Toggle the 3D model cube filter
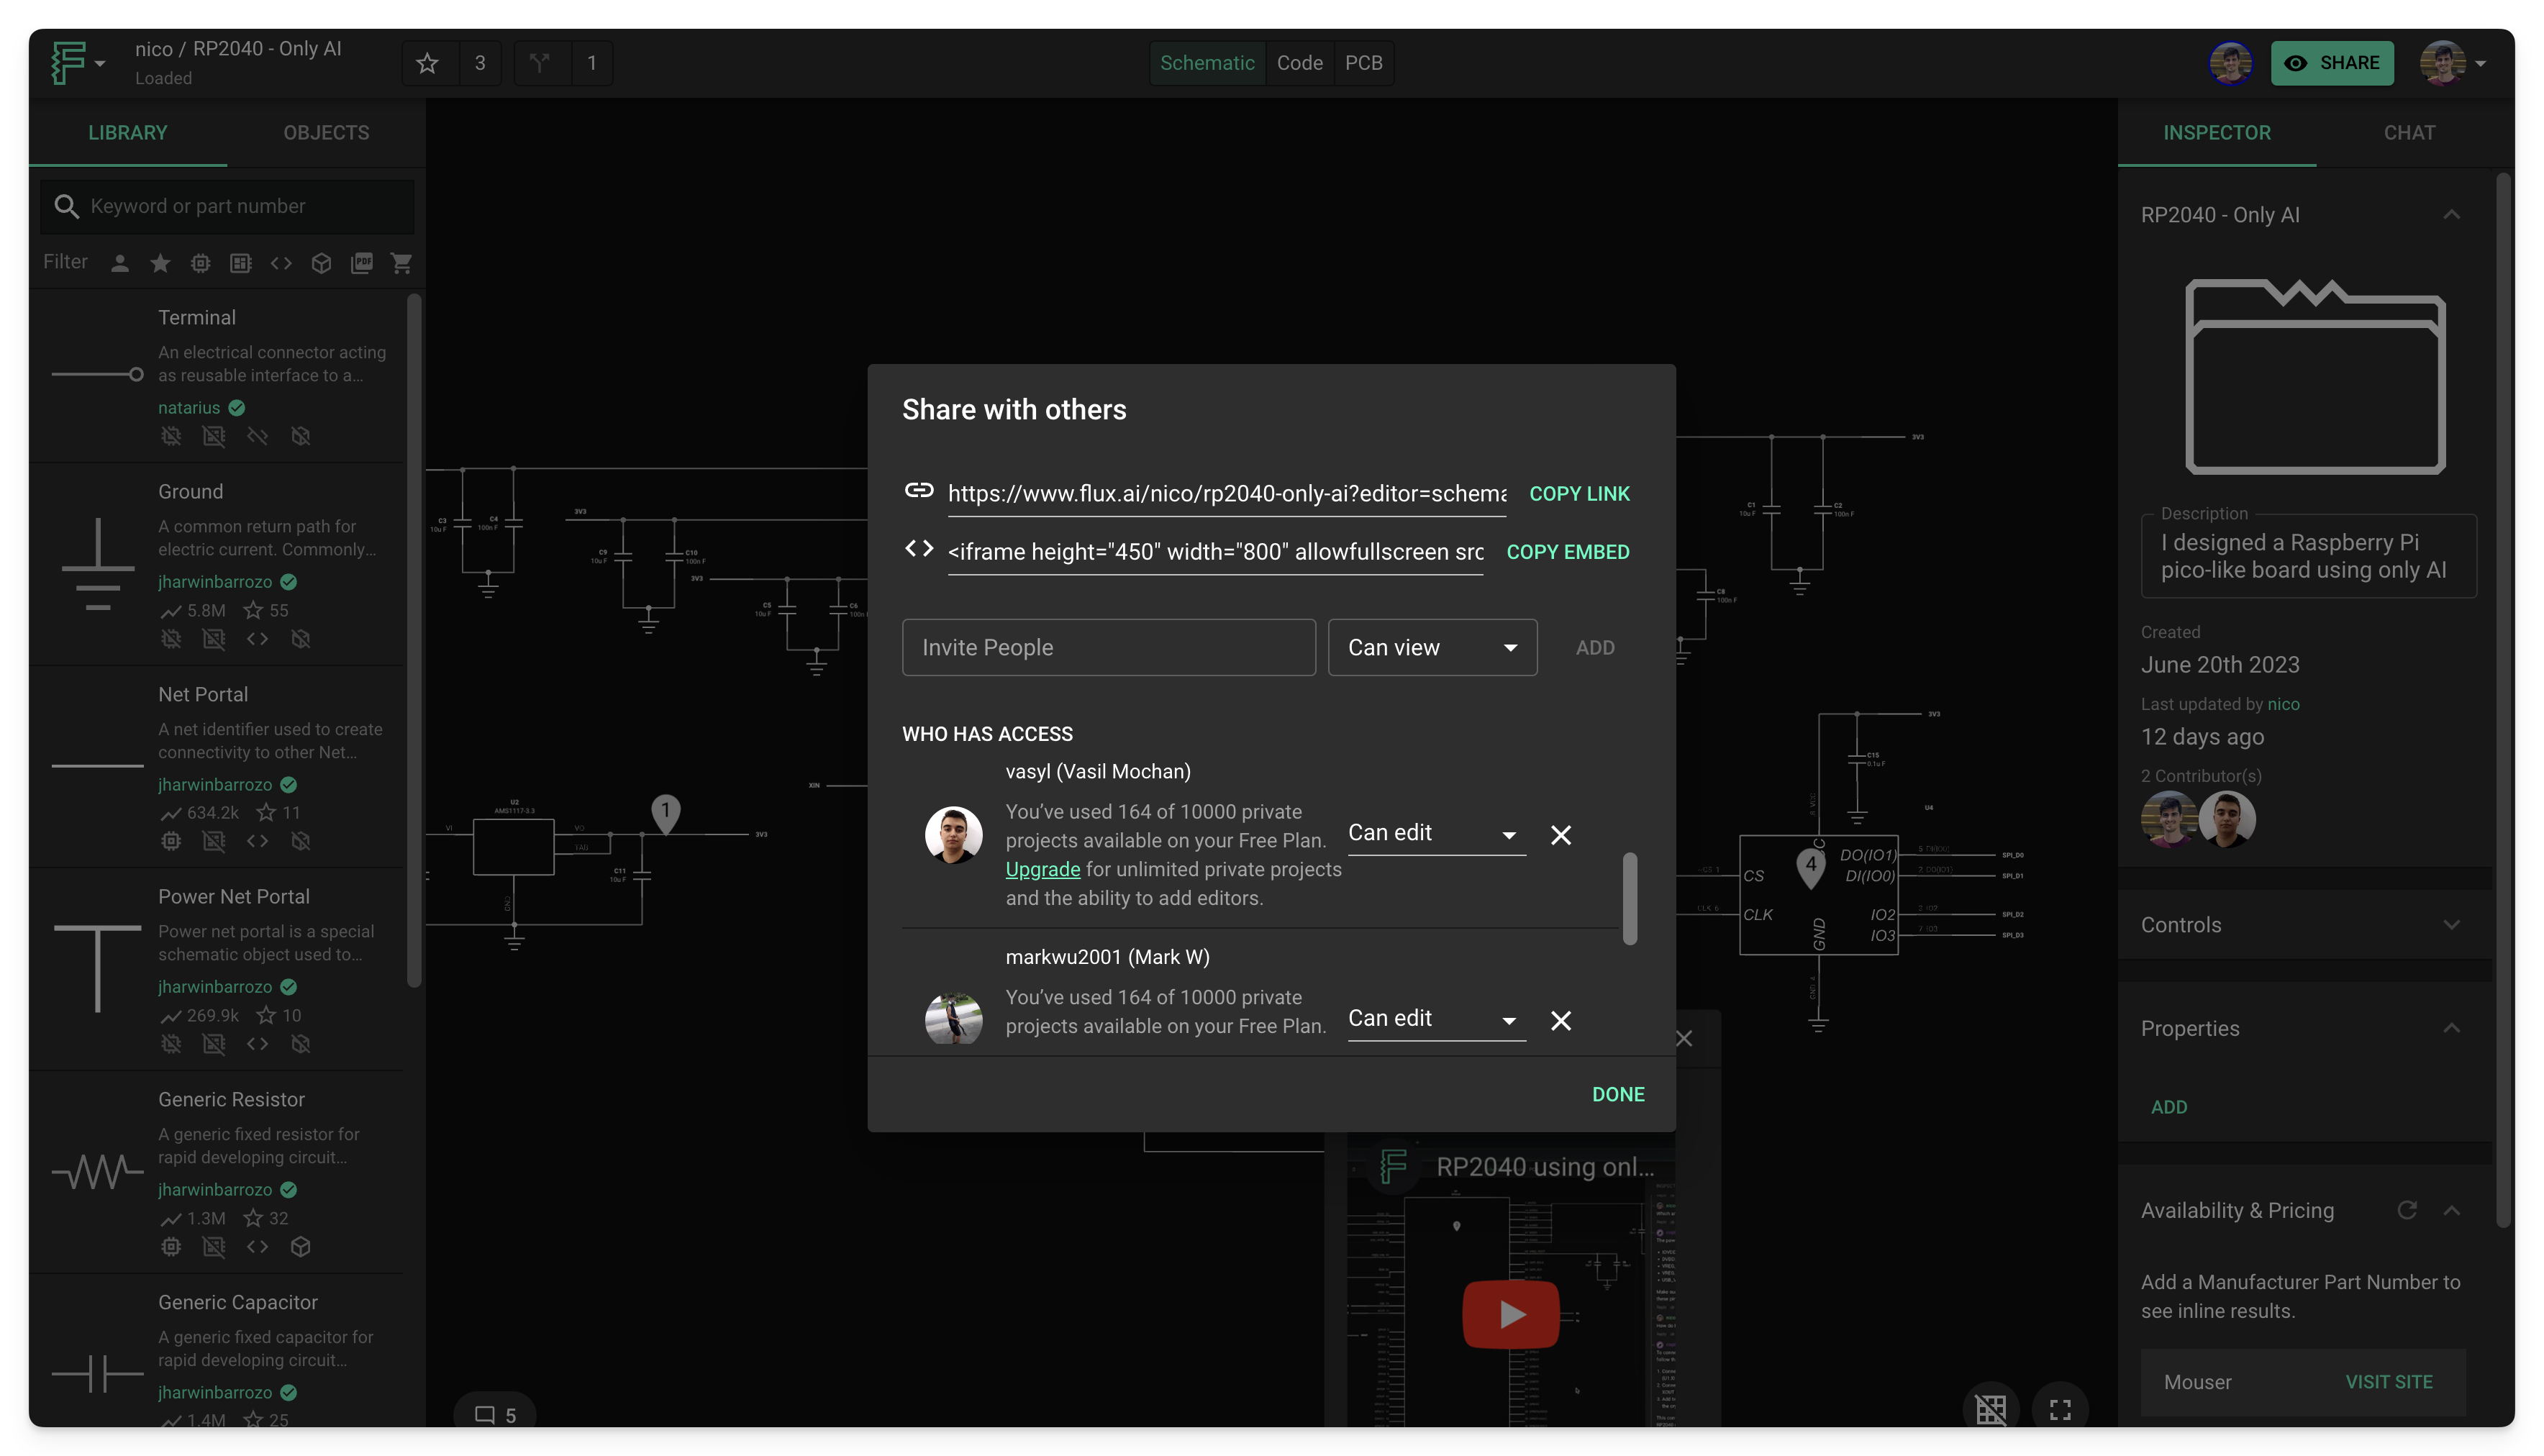This screenshot has width=2544, height=1456. 321,263
